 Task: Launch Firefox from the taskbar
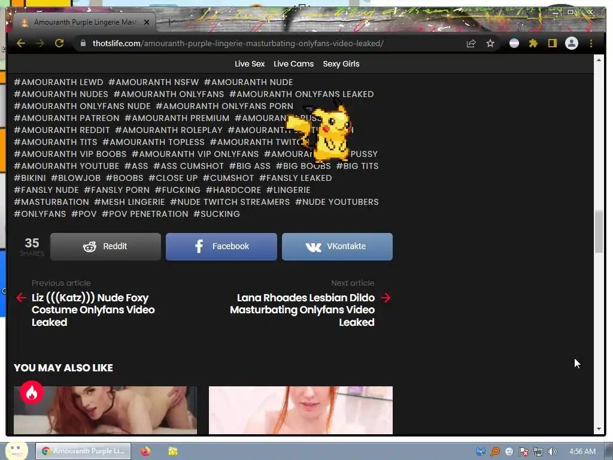pos(145,451)
